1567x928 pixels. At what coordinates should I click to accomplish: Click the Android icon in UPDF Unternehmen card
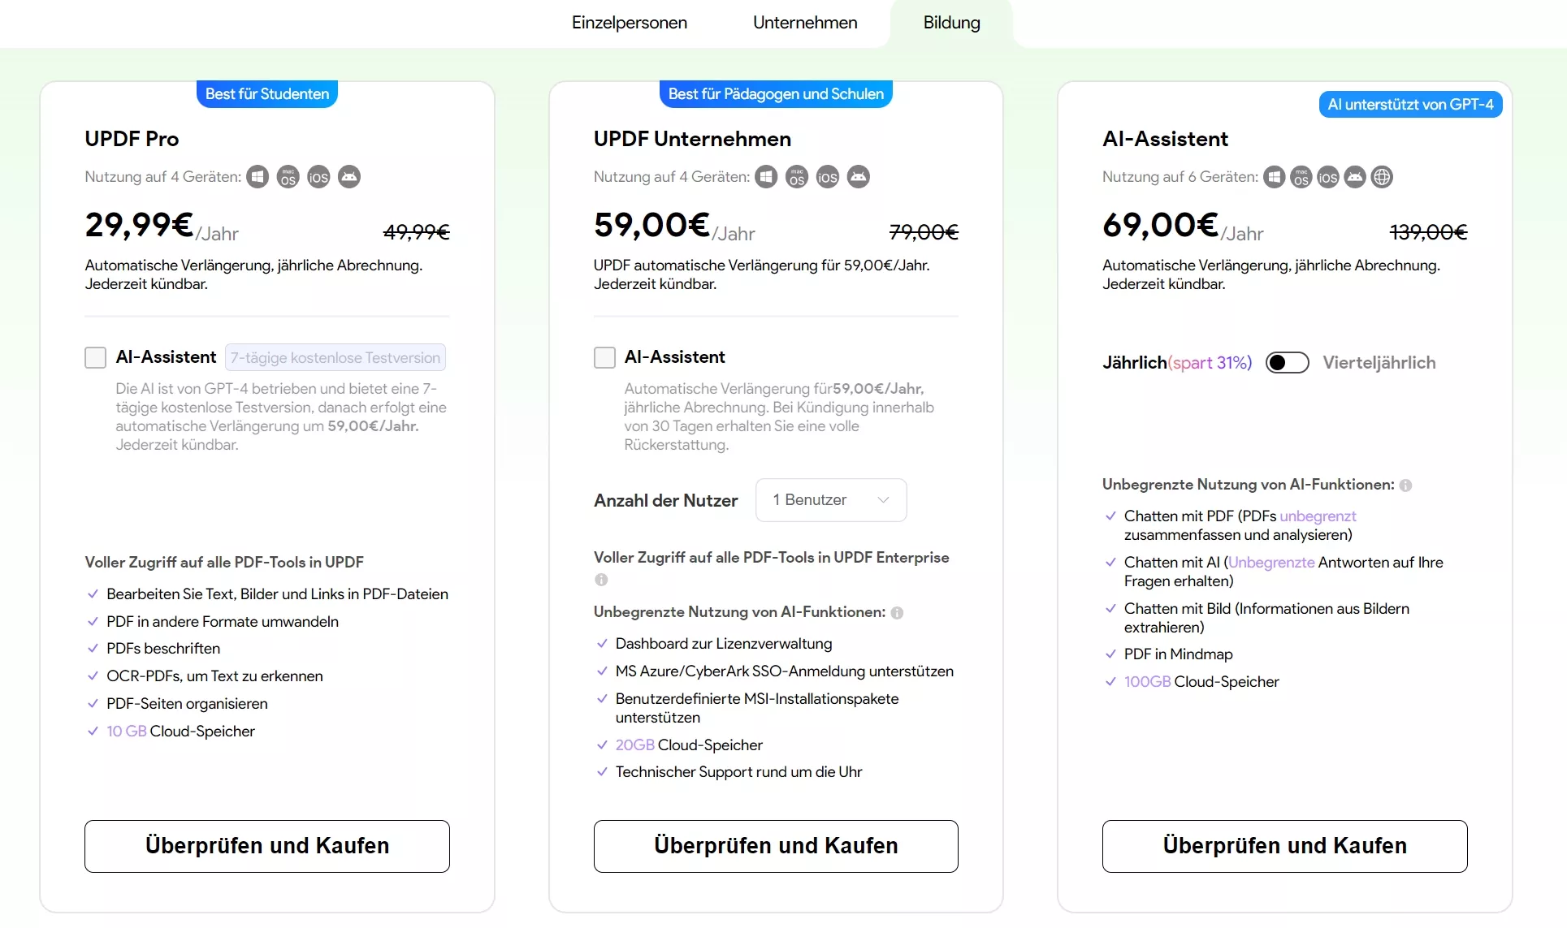click(x=858, y=176)
